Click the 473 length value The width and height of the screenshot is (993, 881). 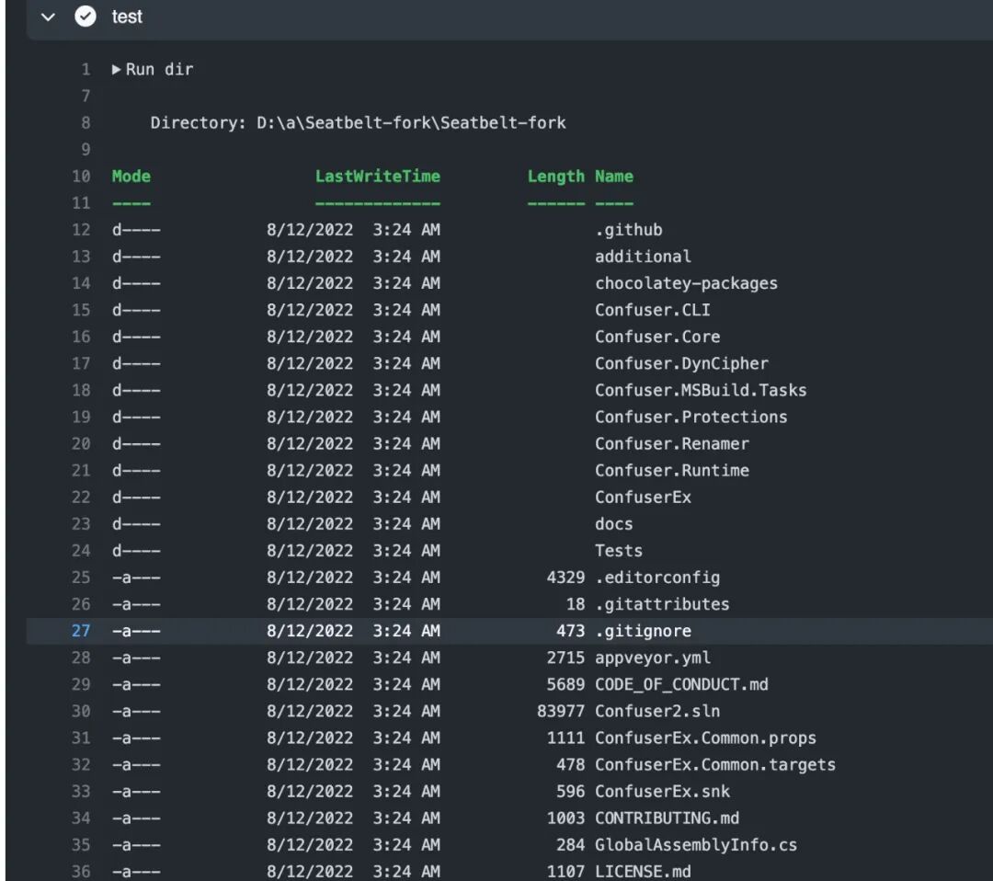click(x=571, y=631)
